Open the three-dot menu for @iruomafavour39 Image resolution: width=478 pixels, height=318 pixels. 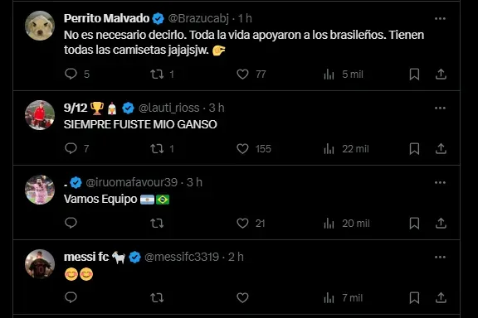click(x=440, y=182)
